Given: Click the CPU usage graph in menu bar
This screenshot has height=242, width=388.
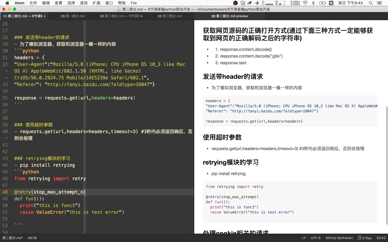Looking at the screenshot, I should [x=269, y=3].
